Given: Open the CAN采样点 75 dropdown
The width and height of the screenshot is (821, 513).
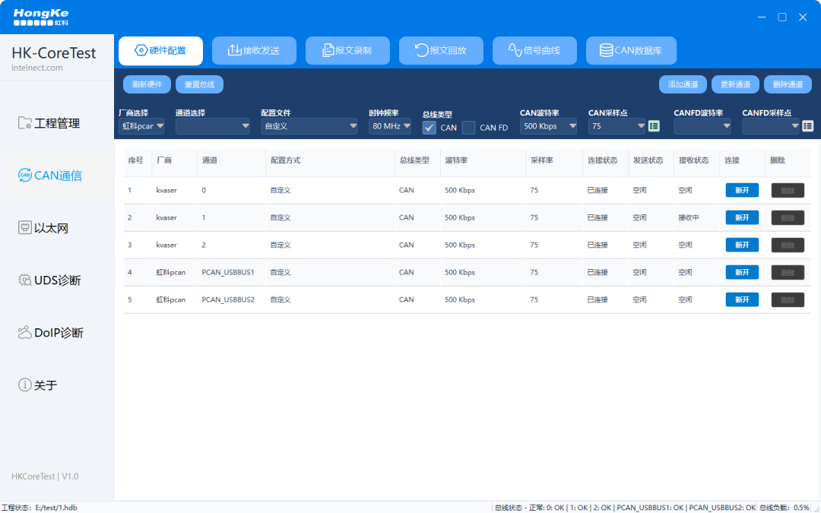Looking at the screenshot, I should click(x=617, y=126).
